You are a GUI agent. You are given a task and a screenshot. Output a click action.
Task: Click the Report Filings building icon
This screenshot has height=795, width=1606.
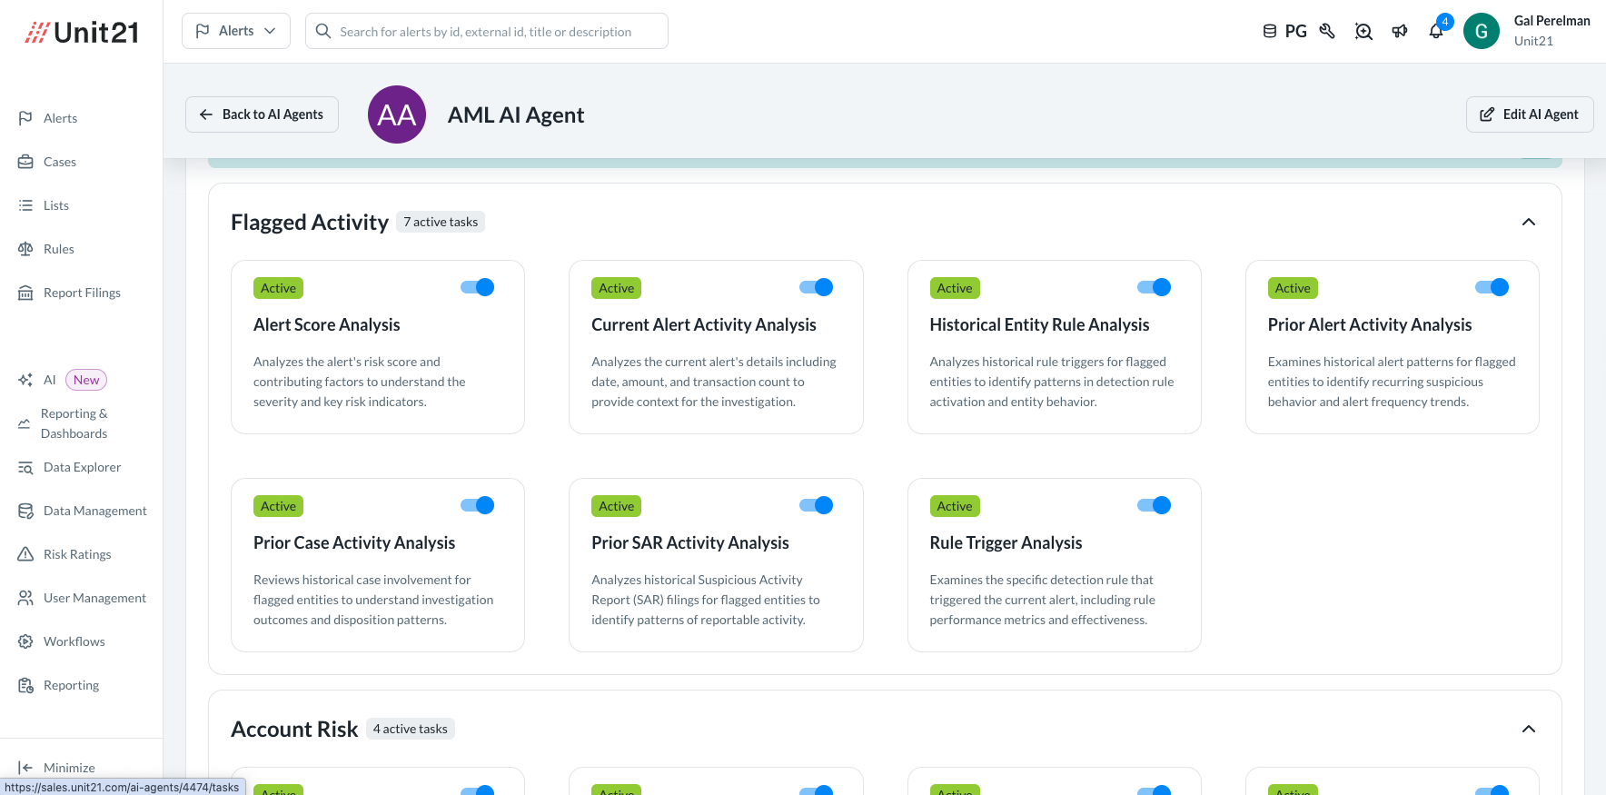(x=25, y=293)
